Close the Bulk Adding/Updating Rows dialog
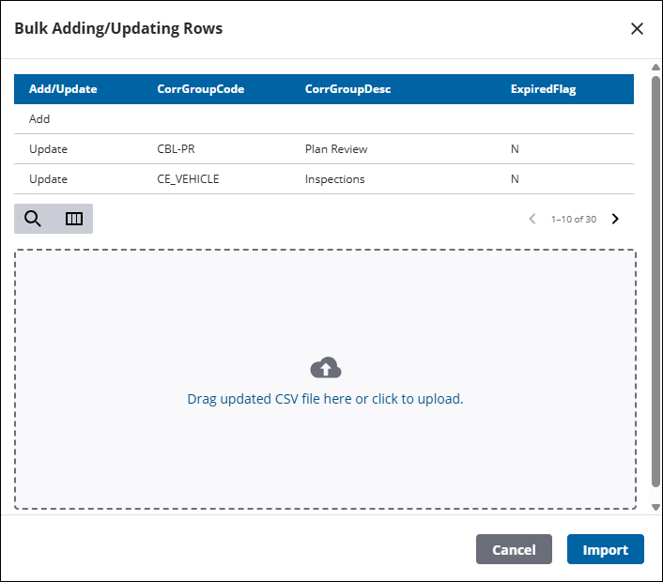Image resolution: width=663 pixels, height=582 pixels. click(x=637, y=29)
